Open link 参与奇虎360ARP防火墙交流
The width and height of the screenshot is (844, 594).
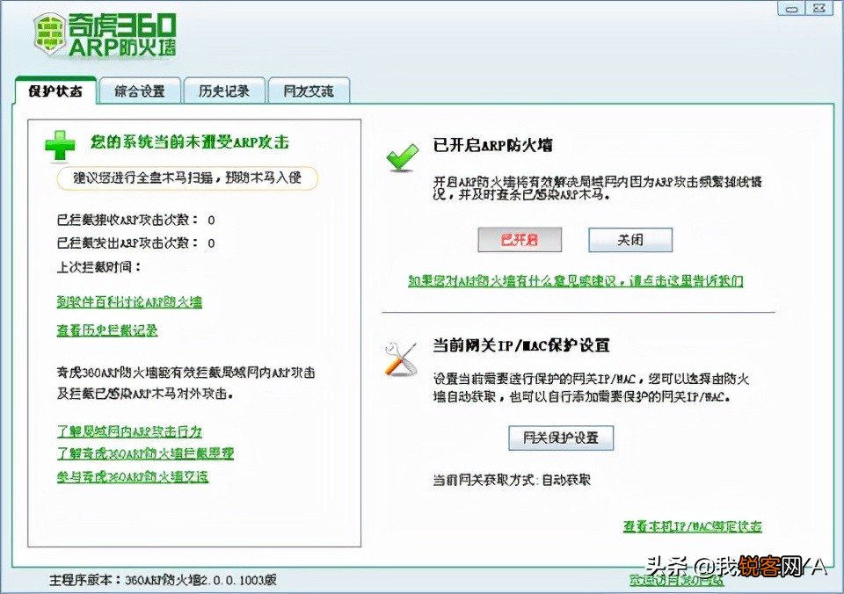coord(133,477)
